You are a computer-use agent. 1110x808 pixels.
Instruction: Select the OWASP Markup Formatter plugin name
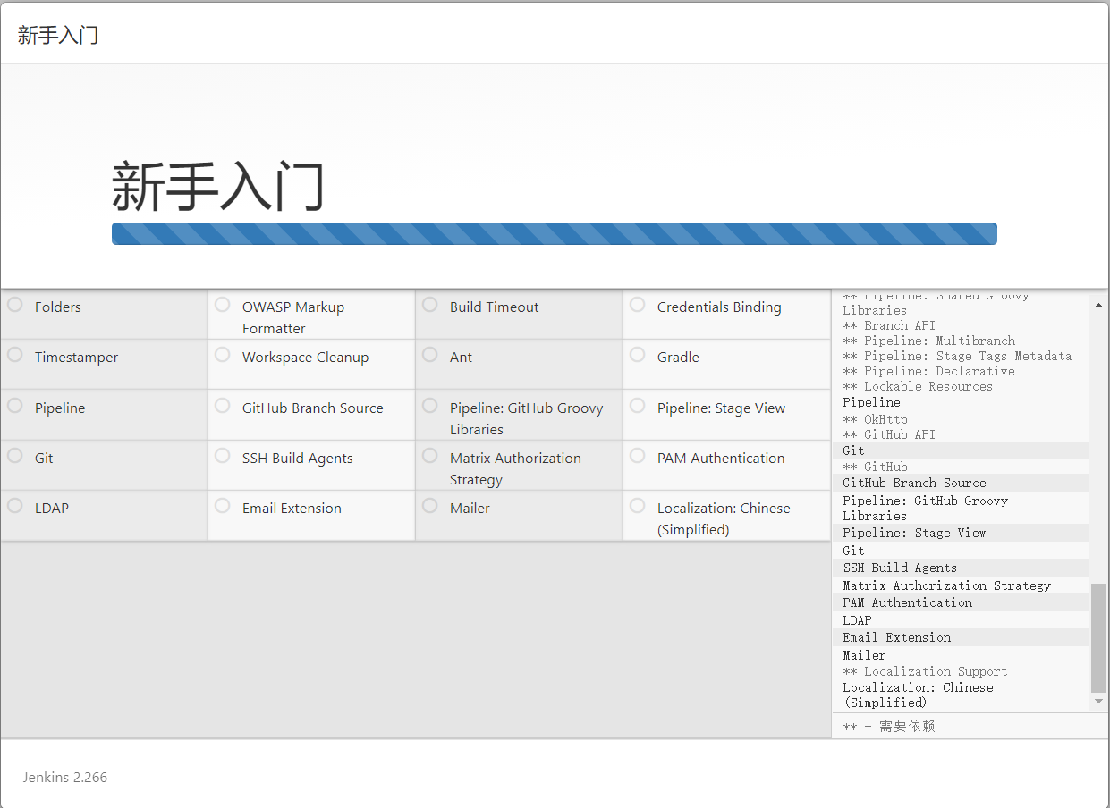[x=293, y=318]
